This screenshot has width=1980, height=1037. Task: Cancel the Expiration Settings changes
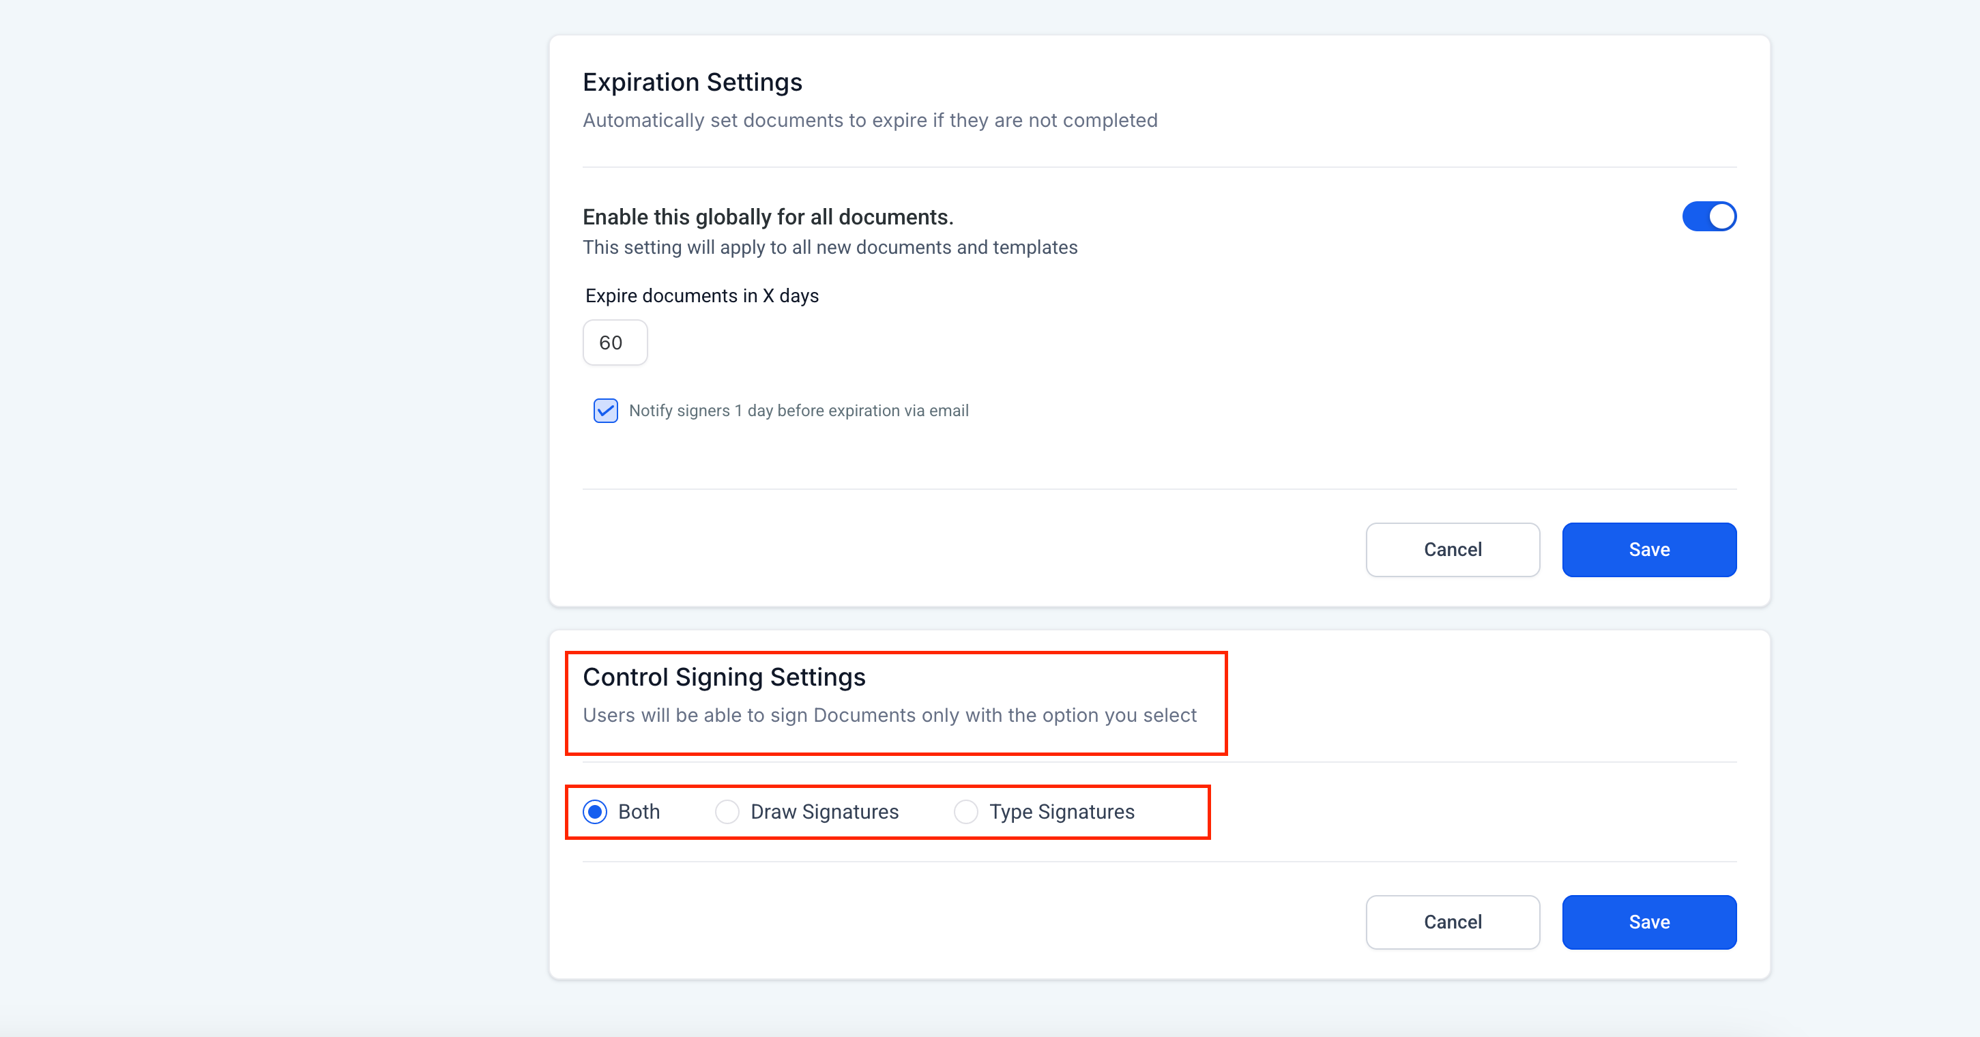click(x=1452, y=550)
